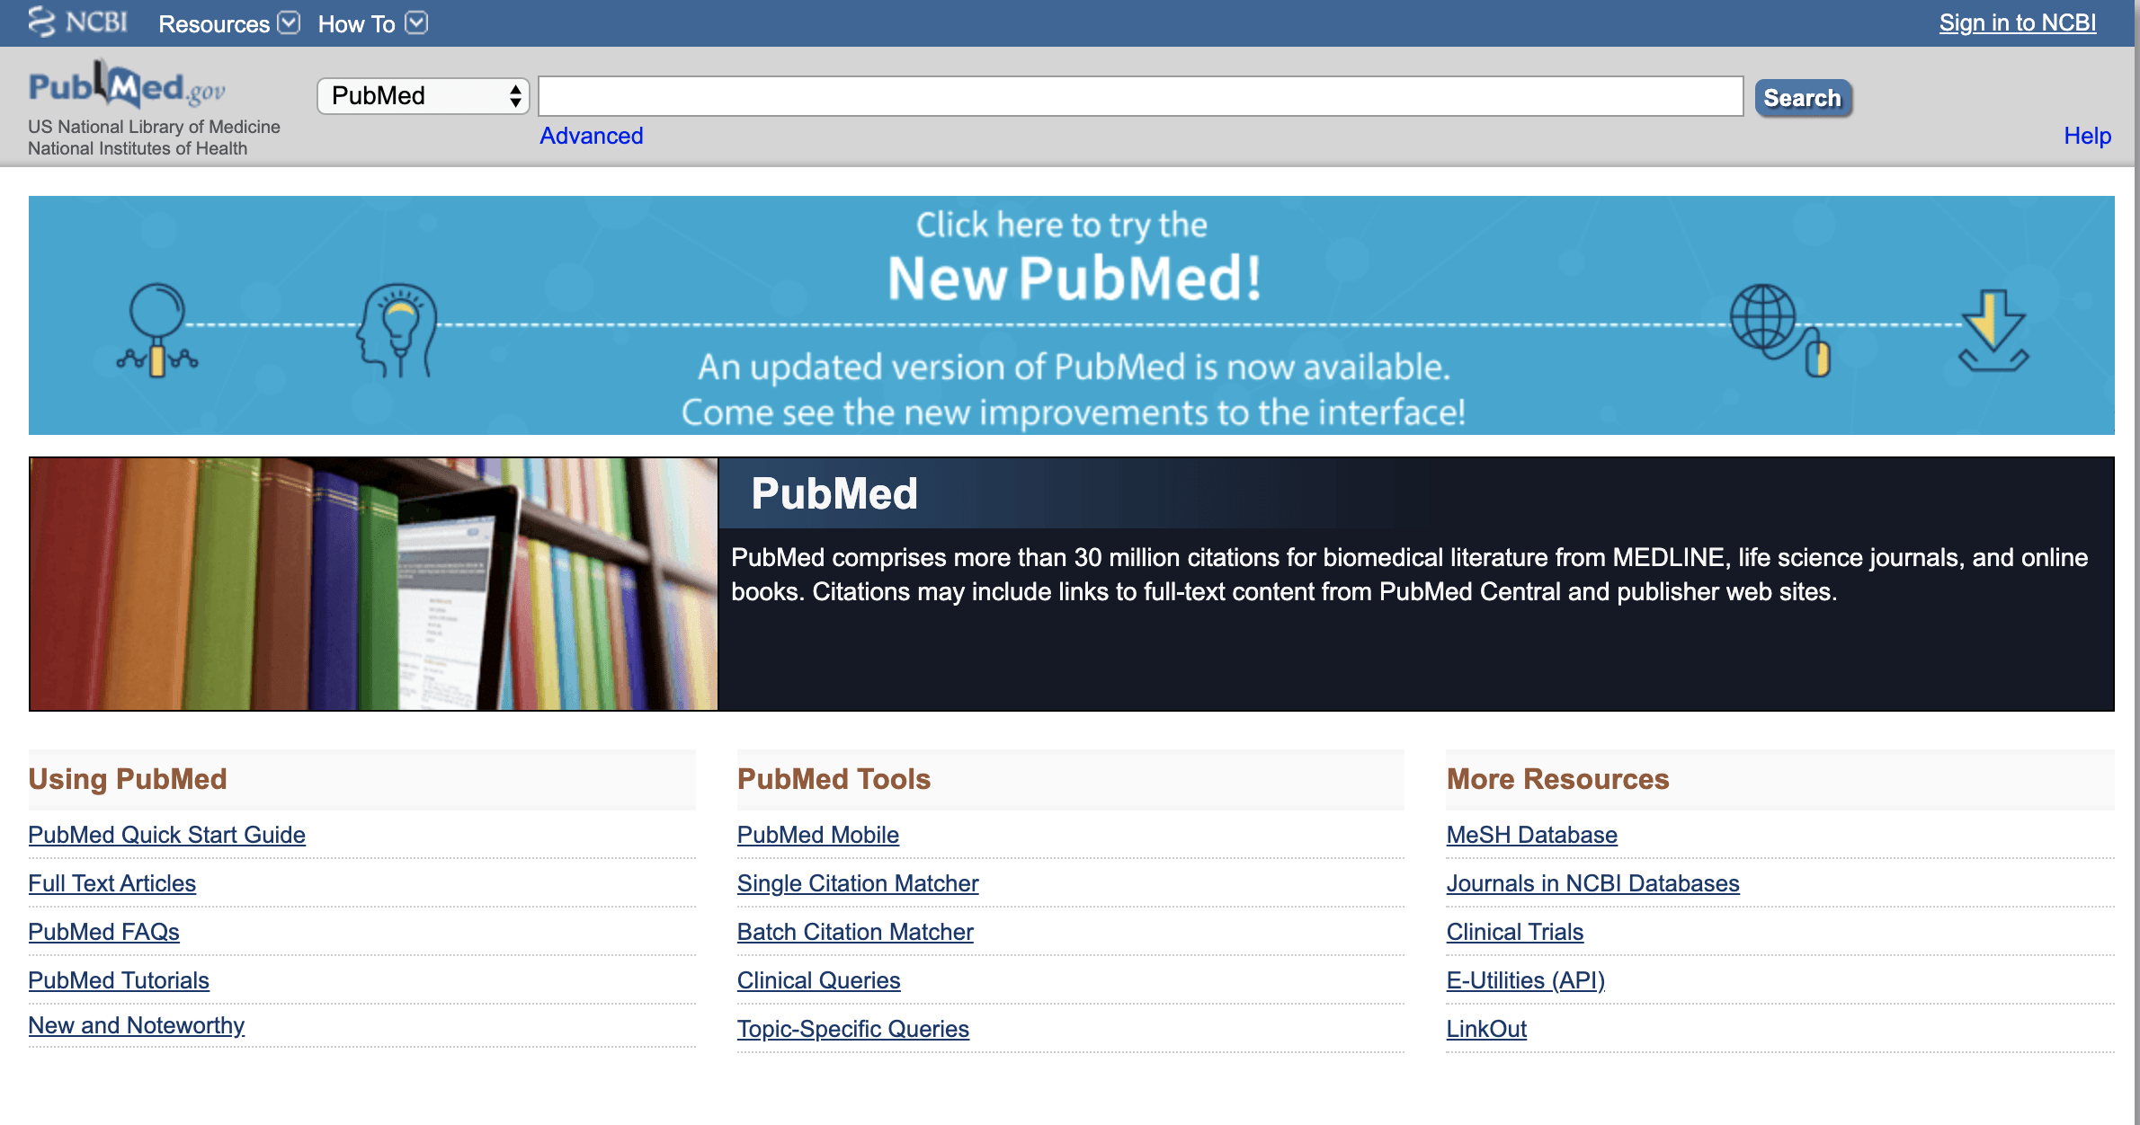
Task: Open the PubMed database selector
Action: click(423, 96)
